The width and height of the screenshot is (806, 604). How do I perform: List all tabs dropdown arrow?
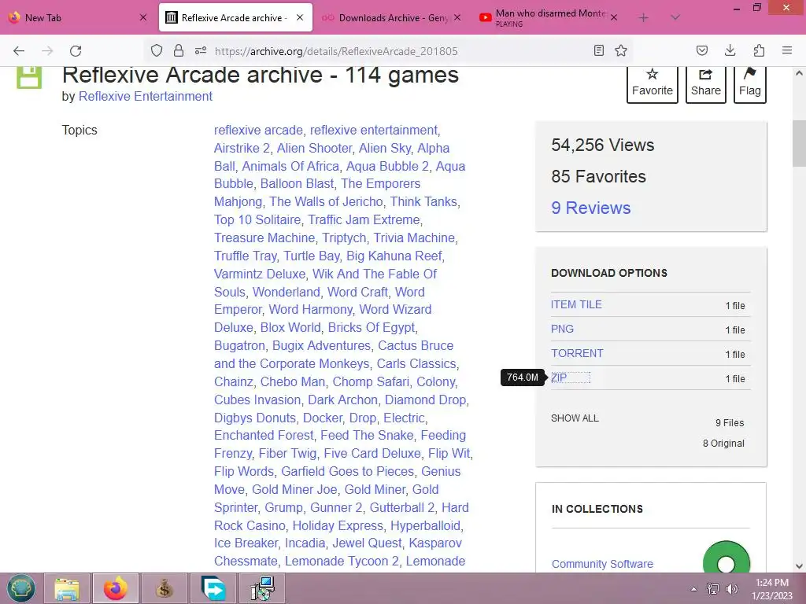[x=675, y=18]
